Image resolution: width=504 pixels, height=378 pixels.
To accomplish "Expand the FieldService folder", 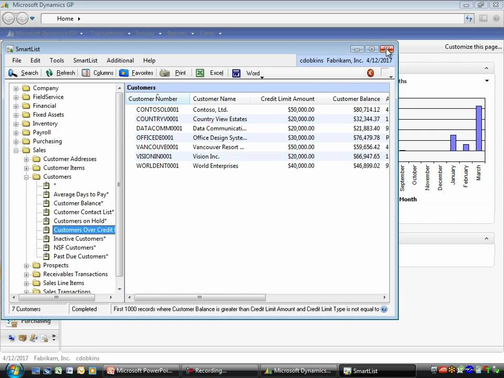I will click(x=16, y=97).
